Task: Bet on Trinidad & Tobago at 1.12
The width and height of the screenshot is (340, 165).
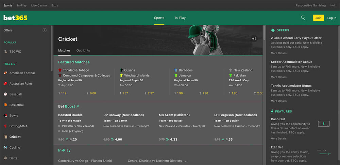Action: coord(64,93)
